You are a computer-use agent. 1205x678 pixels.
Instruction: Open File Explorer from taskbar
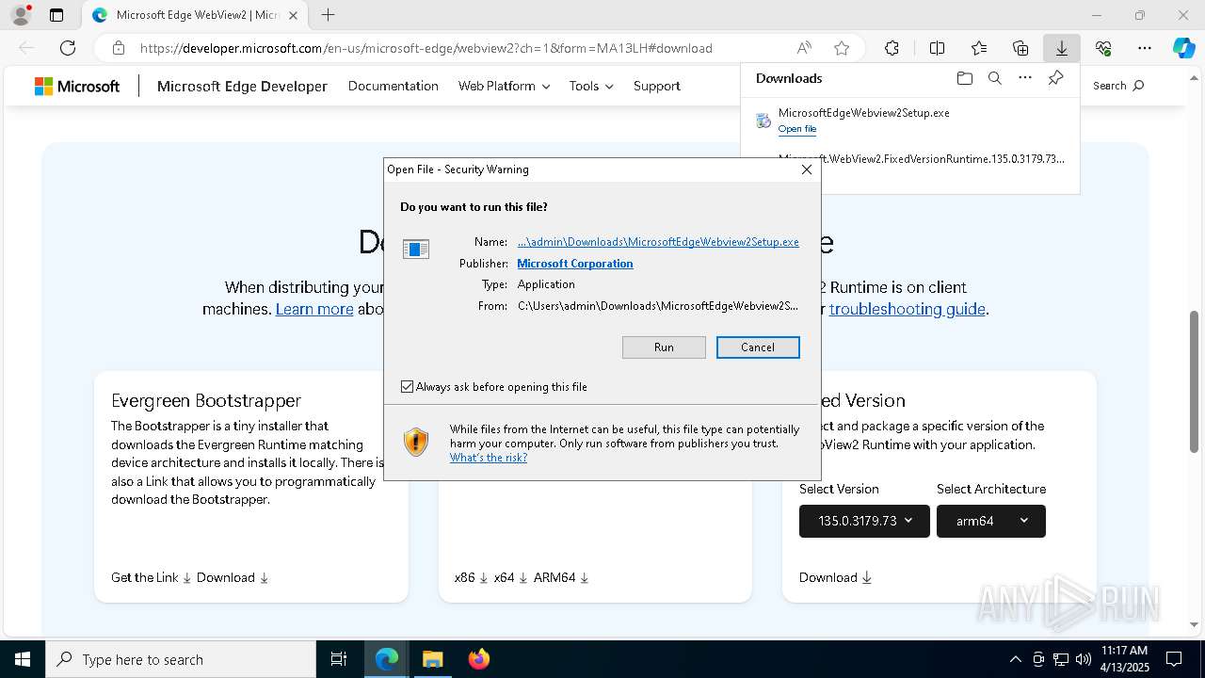point(432,659)
